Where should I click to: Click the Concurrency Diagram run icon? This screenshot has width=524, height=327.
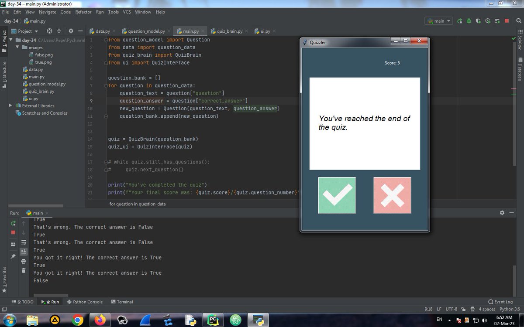497,20
